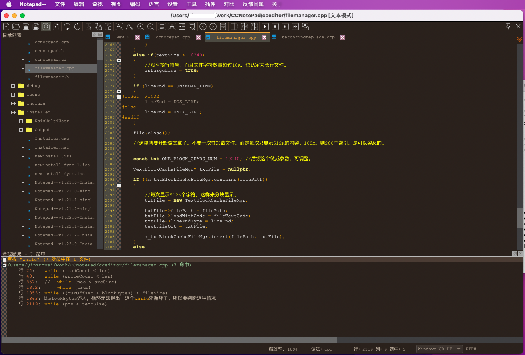Image resolution: width=525 pixels, height=355 pixels.
Task: Click the close current file toolbar icon
Action: (56, 26)
